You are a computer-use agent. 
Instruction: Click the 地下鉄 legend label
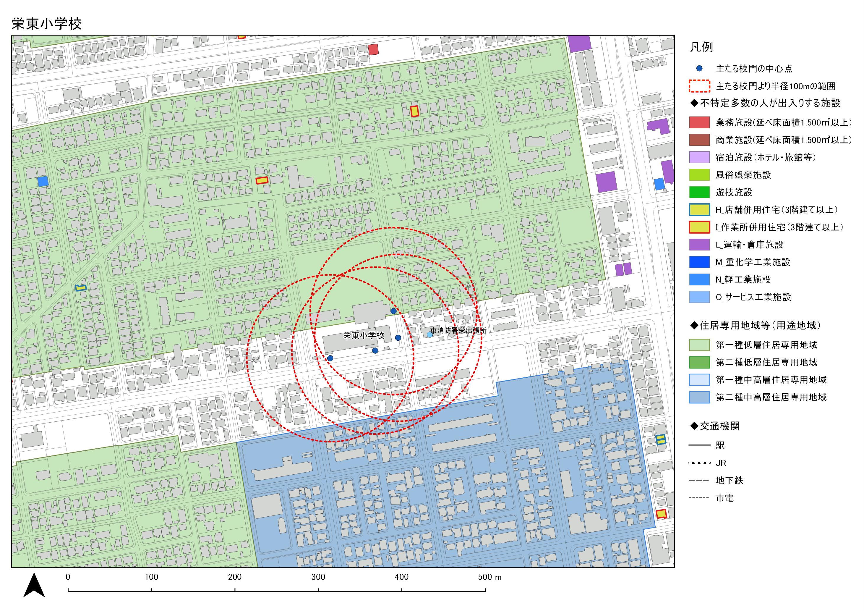coord(729,480)
